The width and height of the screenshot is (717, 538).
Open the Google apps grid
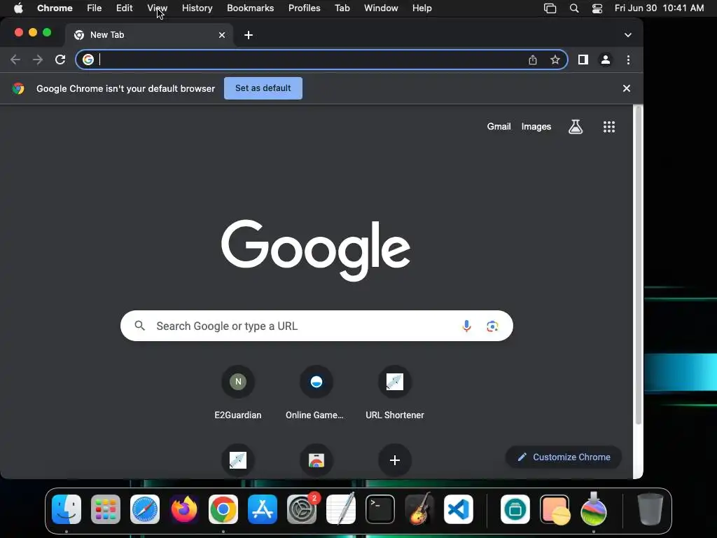609,127
